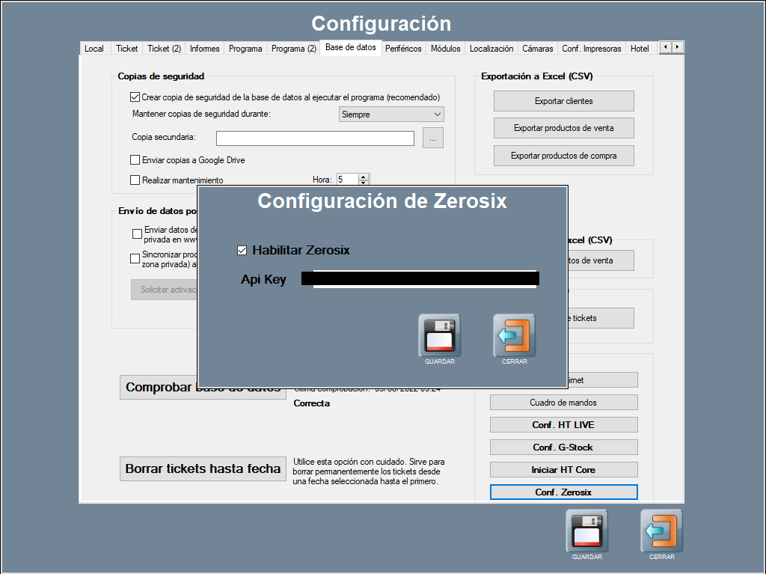Open the Conf. Impresoras tab
The image size is (766, 574).
pyautogui.click(x=591, y=49)
